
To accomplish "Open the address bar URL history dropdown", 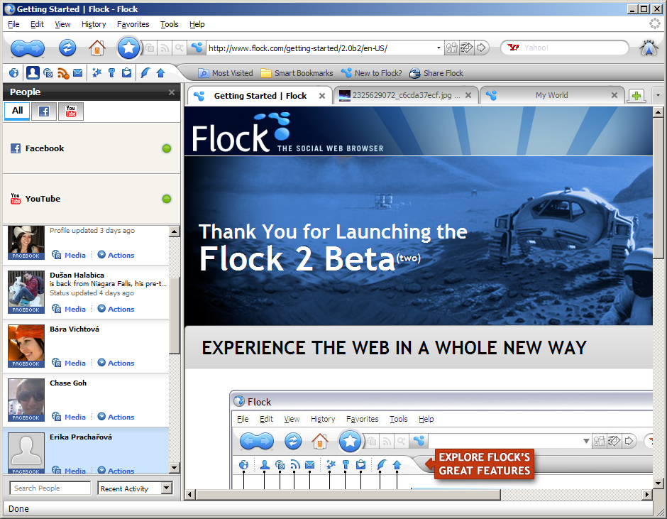I will [439, 48].
